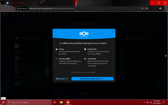Click the Productivity heading text

coord(92,49)
